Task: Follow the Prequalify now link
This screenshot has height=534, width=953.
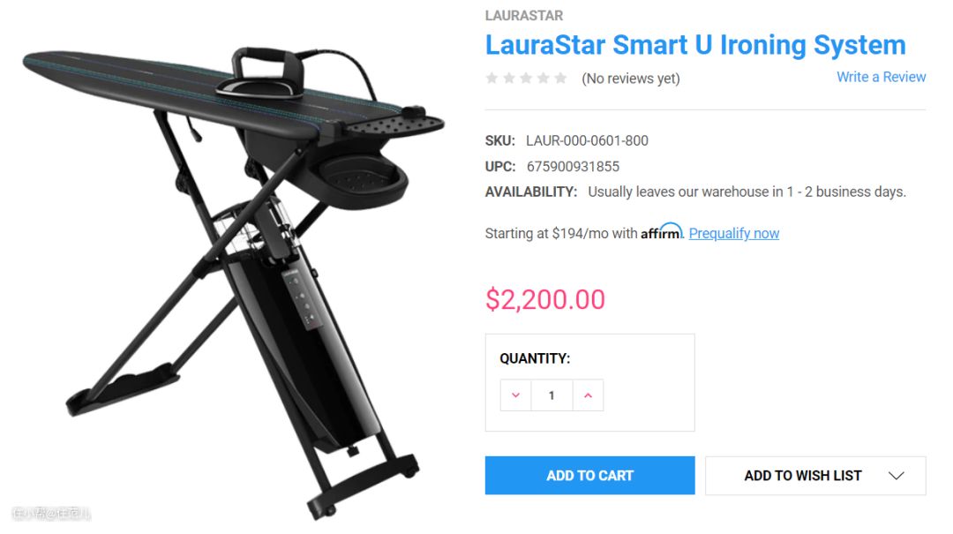Action: point(733,234)
